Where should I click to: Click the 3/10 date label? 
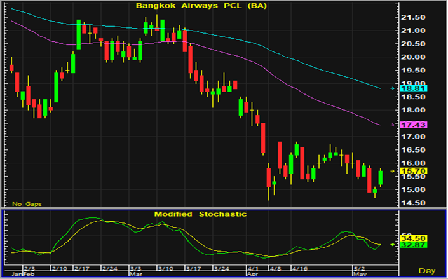click(165, 269)
